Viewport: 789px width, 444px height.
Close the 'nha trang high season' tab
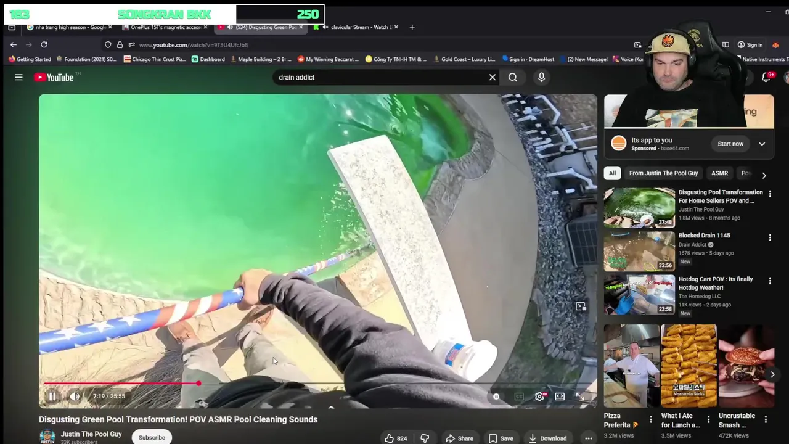point(110,27)
